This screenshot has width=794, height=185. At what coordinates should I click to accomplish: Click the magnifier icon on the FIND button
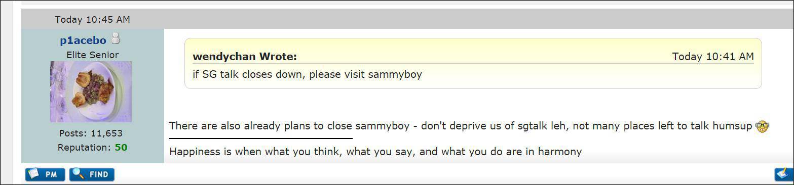point(78,173)
